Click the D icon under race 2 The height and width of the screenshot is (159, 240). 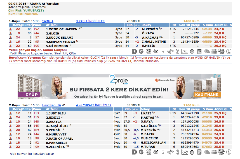(x=134, y=152)
